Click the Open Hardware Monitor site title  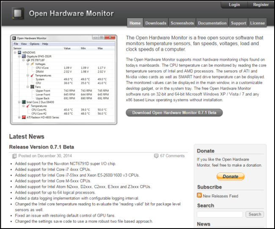[x=71, y=14]
